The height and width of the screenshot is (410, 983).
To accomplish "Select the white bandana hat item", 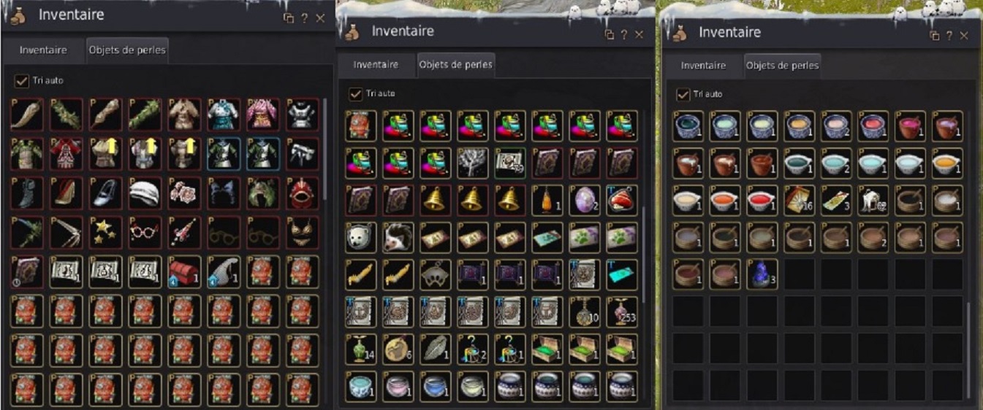I will (144, 193).
